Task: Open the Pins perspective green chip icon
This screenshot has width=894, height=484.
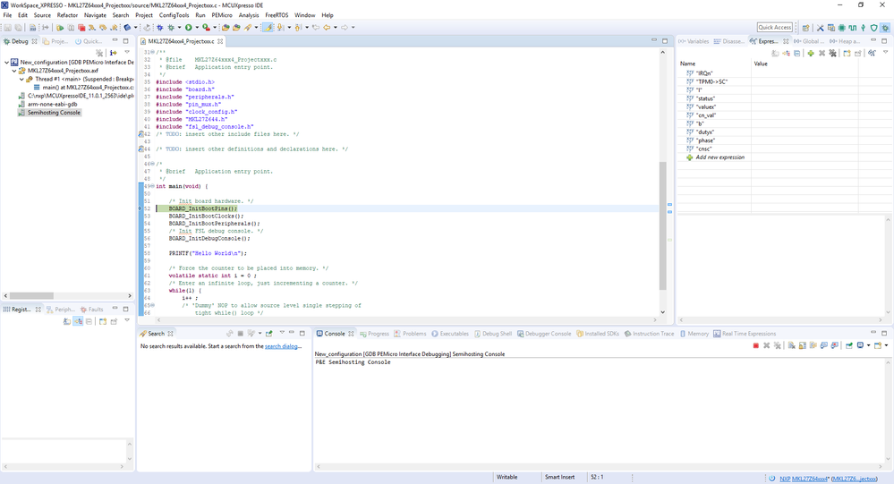Action: [842, 28]
